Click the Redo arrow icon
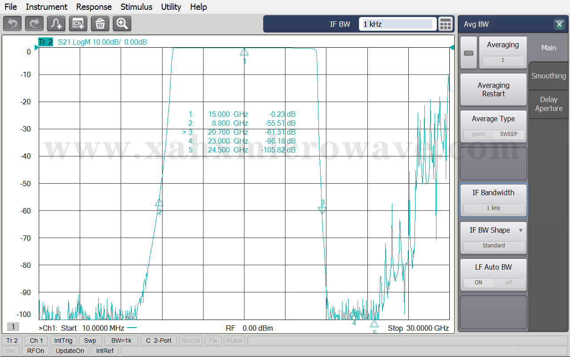 coord(34,24)
